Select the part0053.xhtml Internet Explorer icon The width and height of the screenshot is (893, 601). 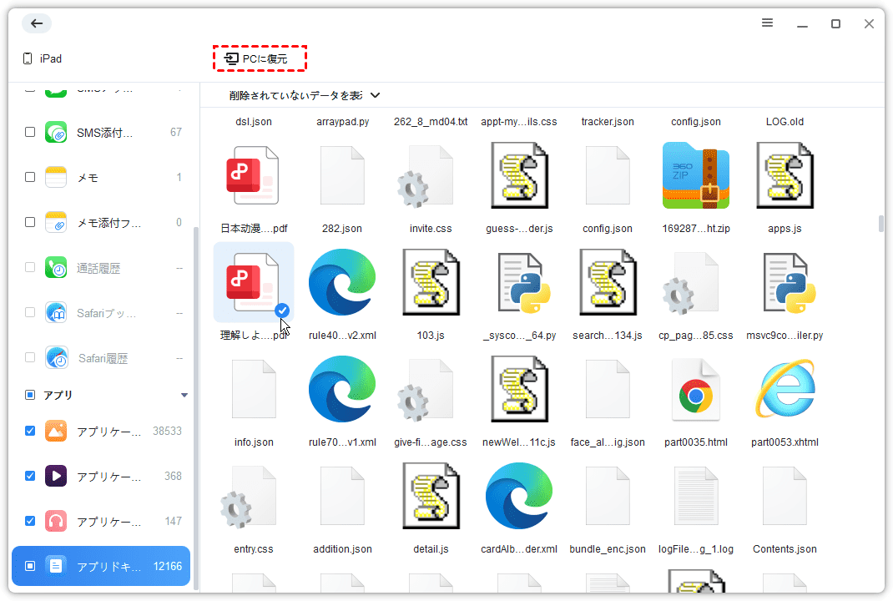click(x=785, y=390)
